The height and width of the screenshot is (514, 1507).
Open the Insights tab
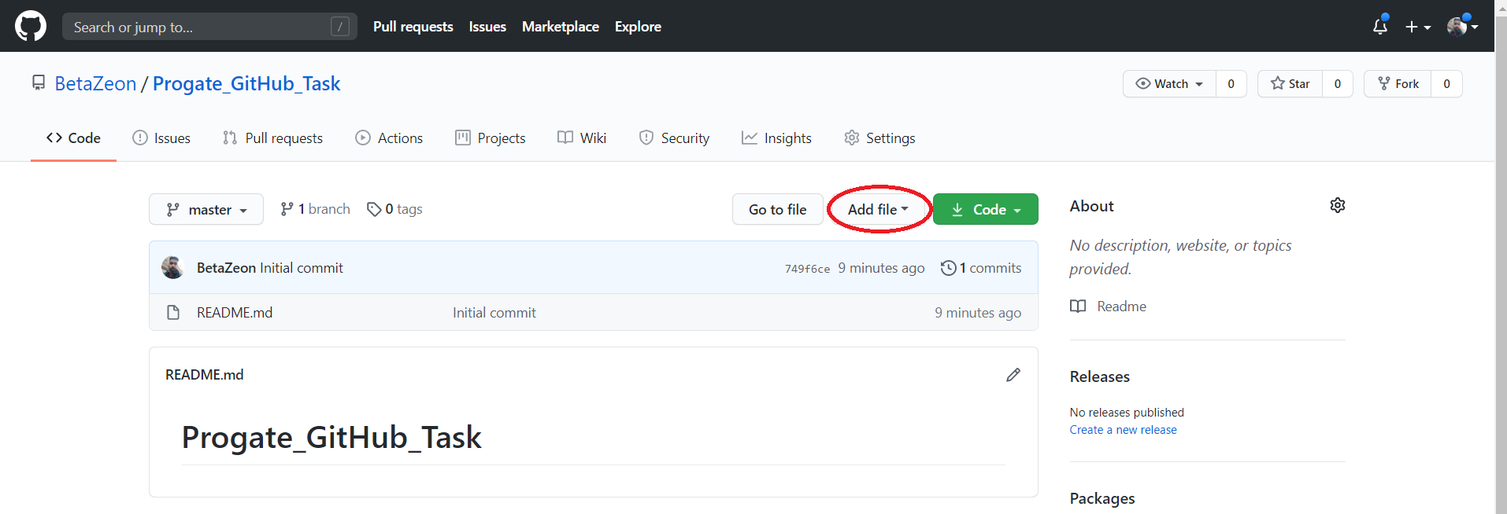tap(776, 138)
